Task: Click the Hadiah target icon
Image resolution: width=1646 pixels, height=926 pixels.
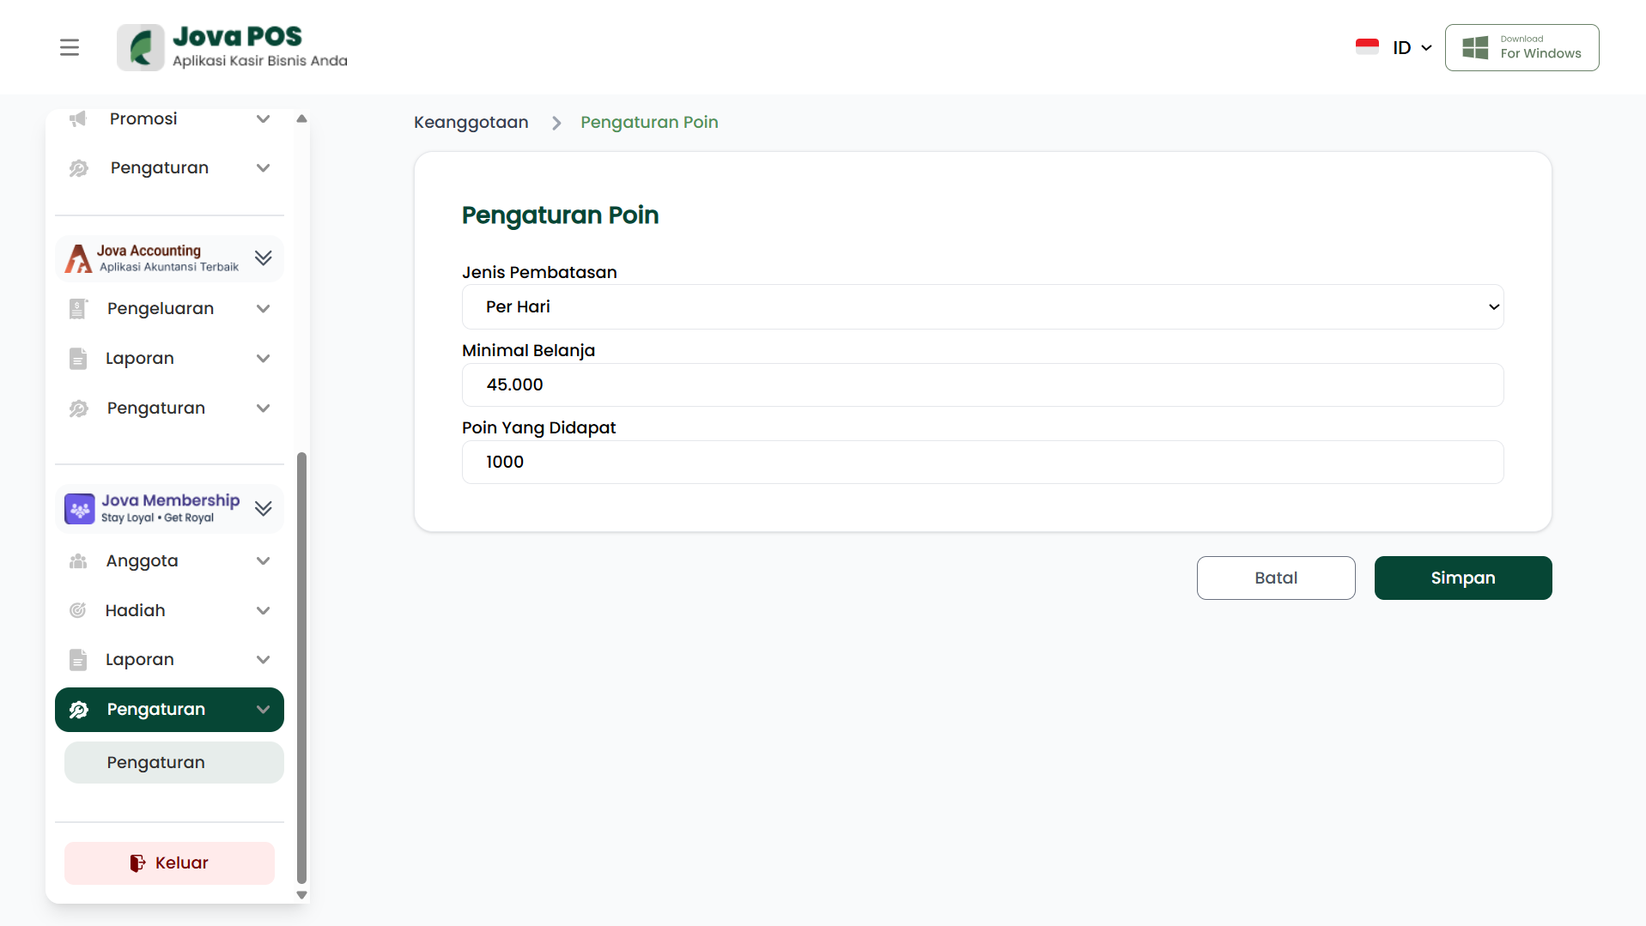Action: pos(78,610)
